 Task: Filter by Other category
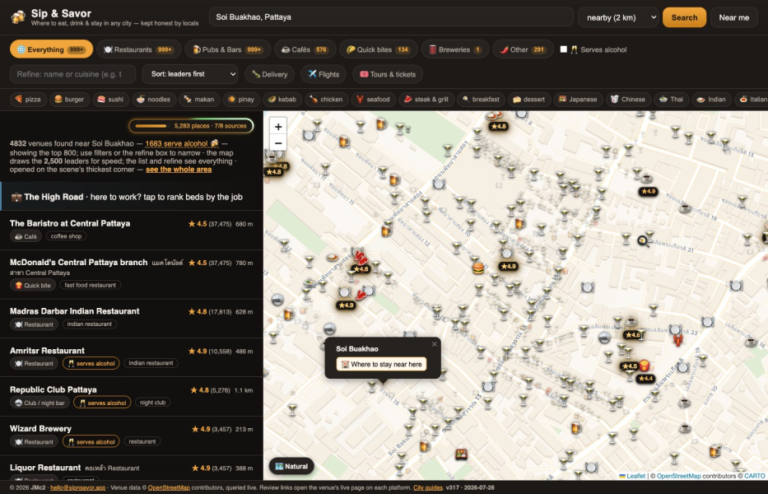pos(523,49)
